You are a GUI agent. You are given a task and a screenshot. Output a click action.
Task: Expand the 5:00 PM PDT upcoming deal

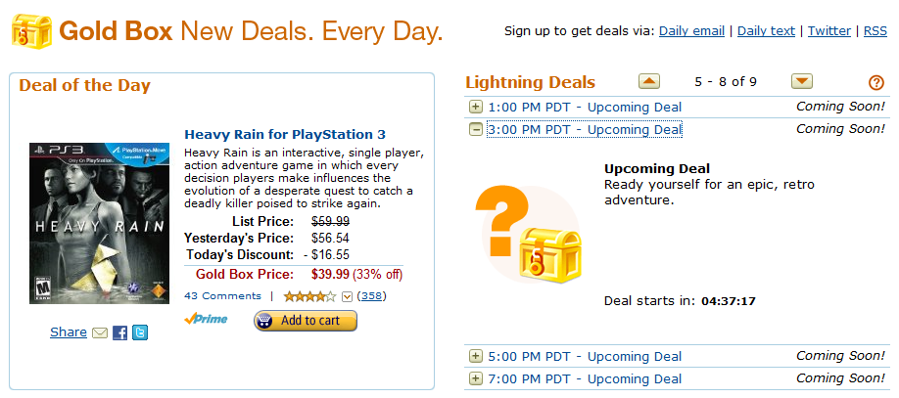[476, 356]
